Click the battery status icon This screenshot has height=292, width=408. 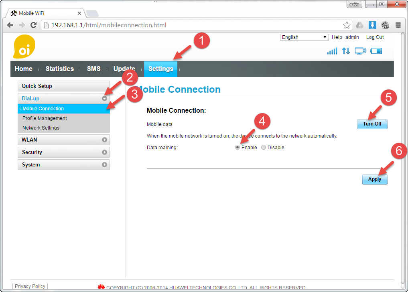(376, 51)
